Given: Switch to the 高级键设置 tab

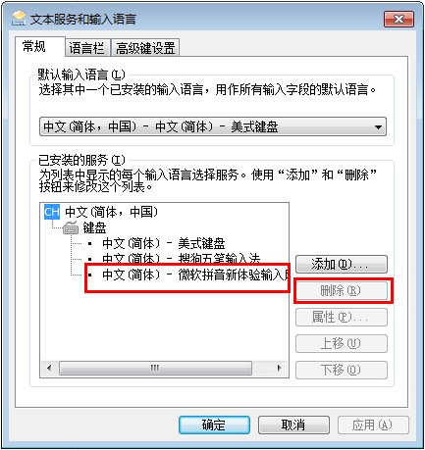Looking at the screenshot, I should [145, 48].
